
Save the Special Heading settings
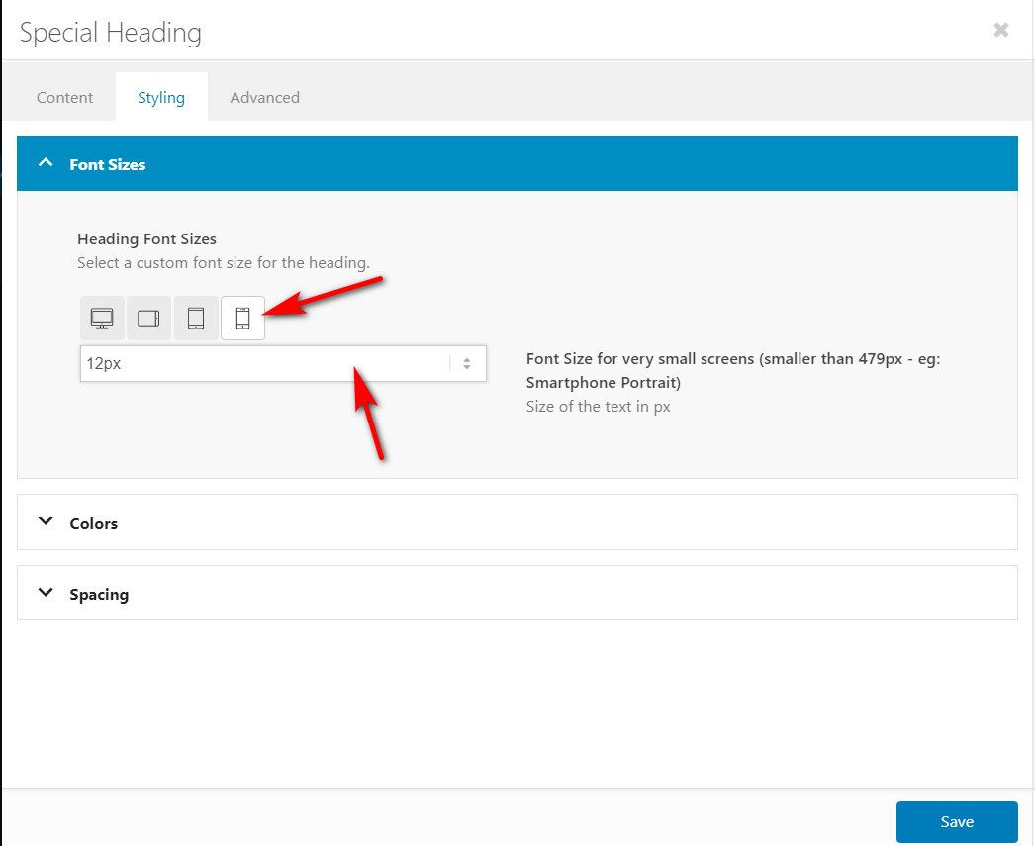(x=957, y=821)
